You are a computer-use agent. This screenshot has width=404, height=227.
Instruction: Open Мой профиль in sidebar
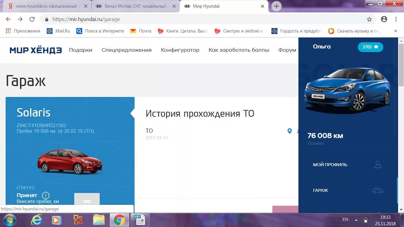330,165
